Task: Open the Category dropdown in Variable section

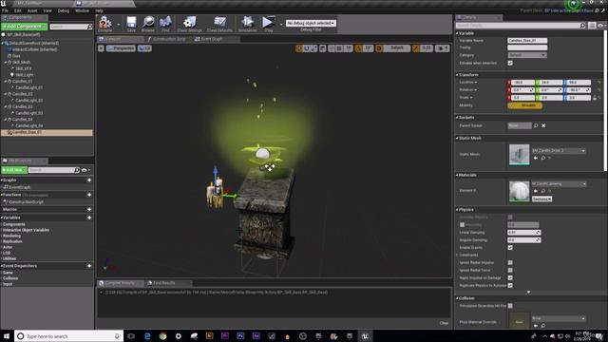Action: point(527,55)
